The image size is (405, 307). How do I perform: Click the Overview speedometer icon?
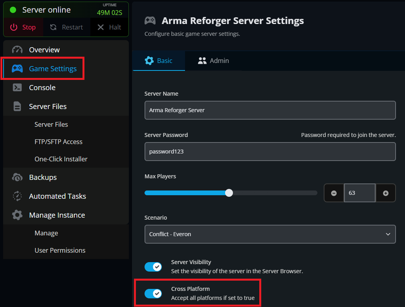click(17, 49)
